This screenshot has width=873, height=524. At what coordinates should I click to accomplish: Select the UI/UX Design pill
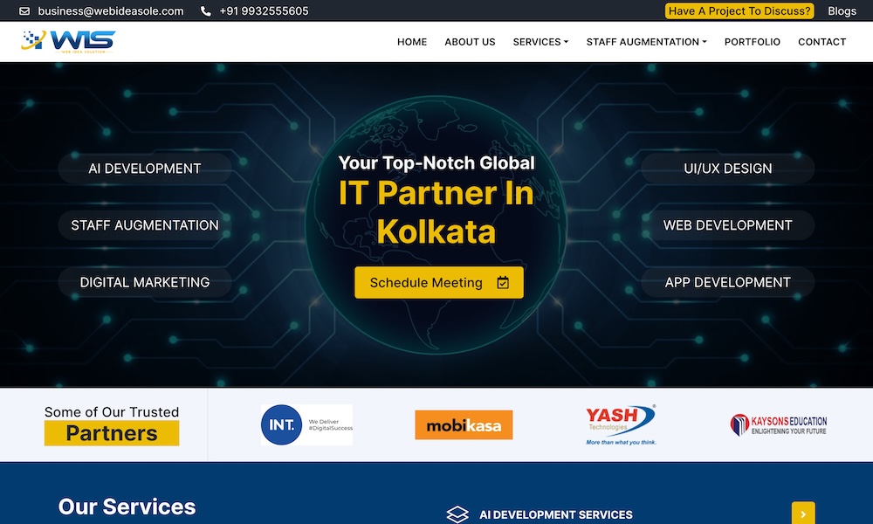coord(728,169)
